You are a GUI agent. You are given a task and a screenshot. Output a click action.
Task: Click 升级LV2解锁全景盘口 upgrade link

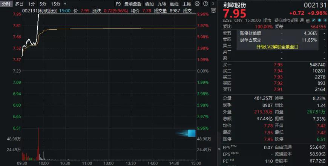277,47
